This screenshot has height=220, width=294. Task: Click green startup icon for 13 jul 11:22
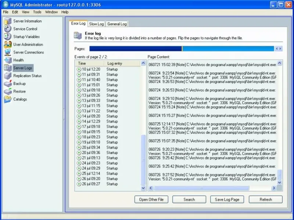pos(79,111)
